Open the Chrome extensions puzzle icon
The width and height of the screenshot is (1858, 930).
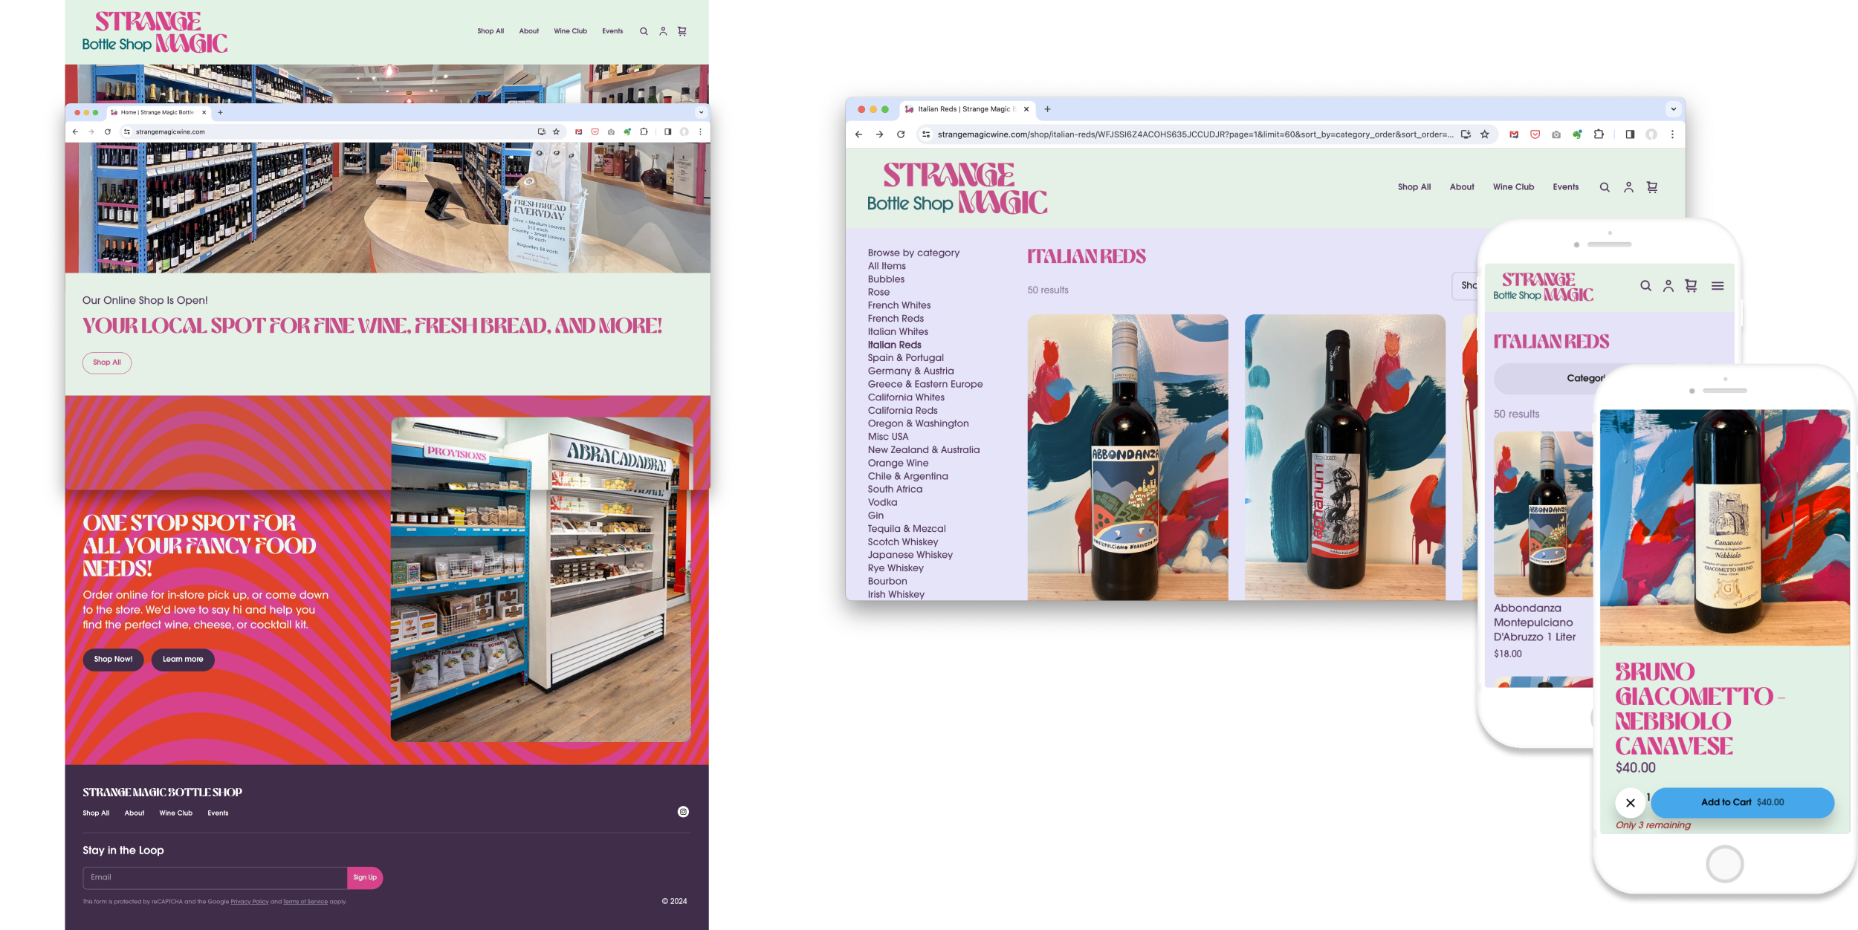(x=1598, y=134)
